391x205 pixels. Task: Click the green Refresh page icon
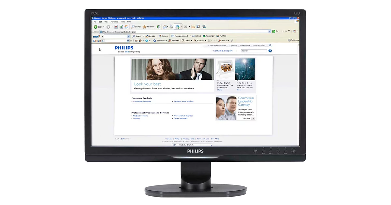[121, 27]
